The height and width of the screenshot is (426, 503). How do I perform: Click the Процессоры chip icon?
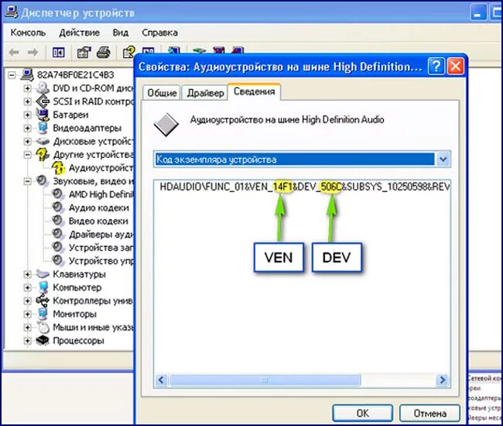tap(43, 340)
